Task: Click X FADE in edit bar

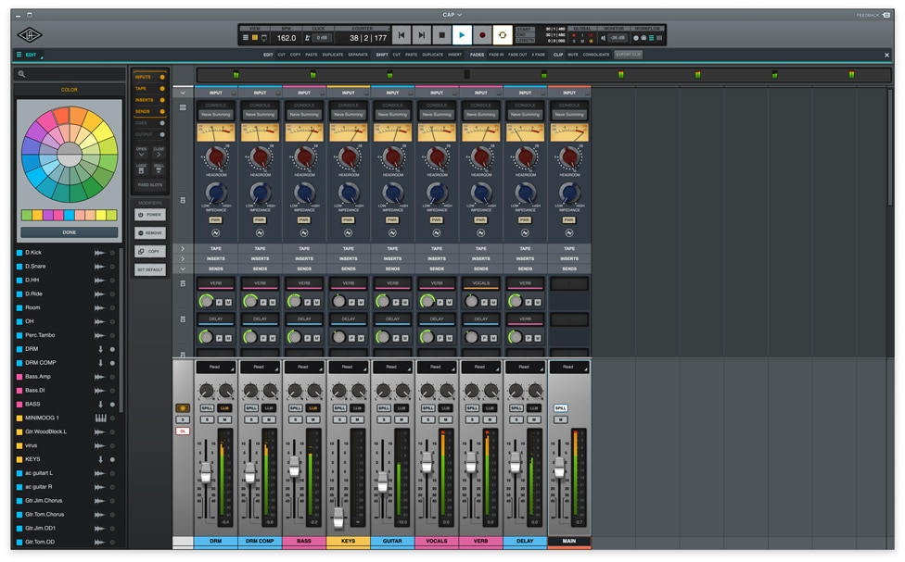Action: (539, 55)
